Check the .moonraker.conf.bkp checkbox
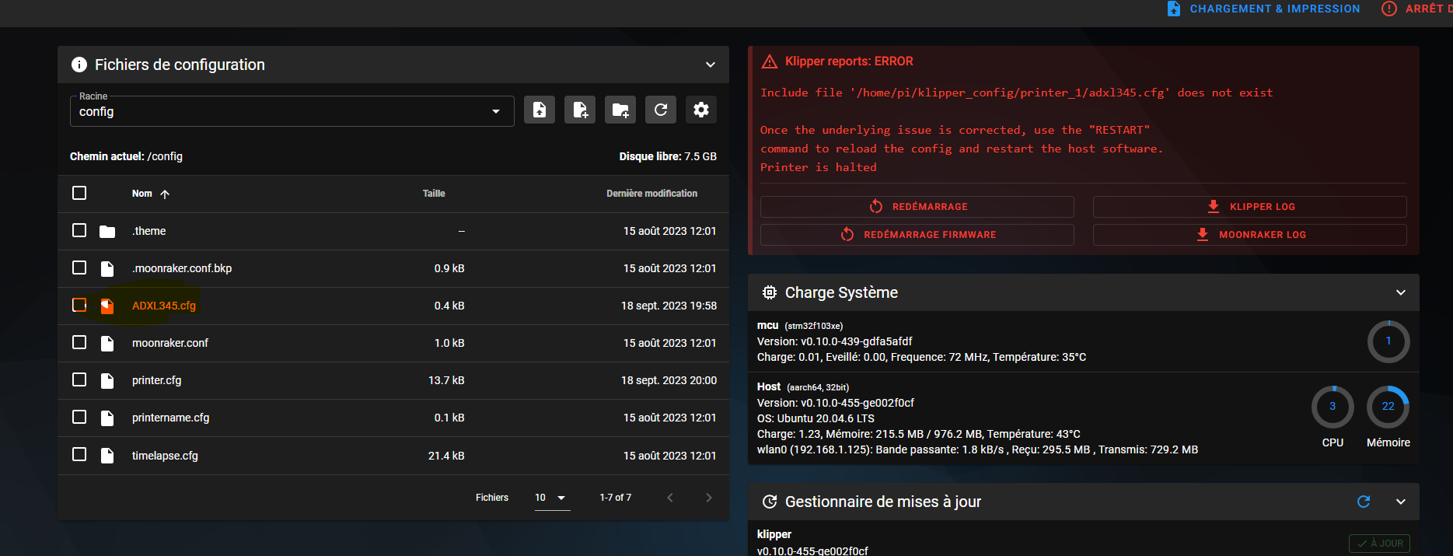Viewport: 1453px width, 556px height. tap(79, 268)
